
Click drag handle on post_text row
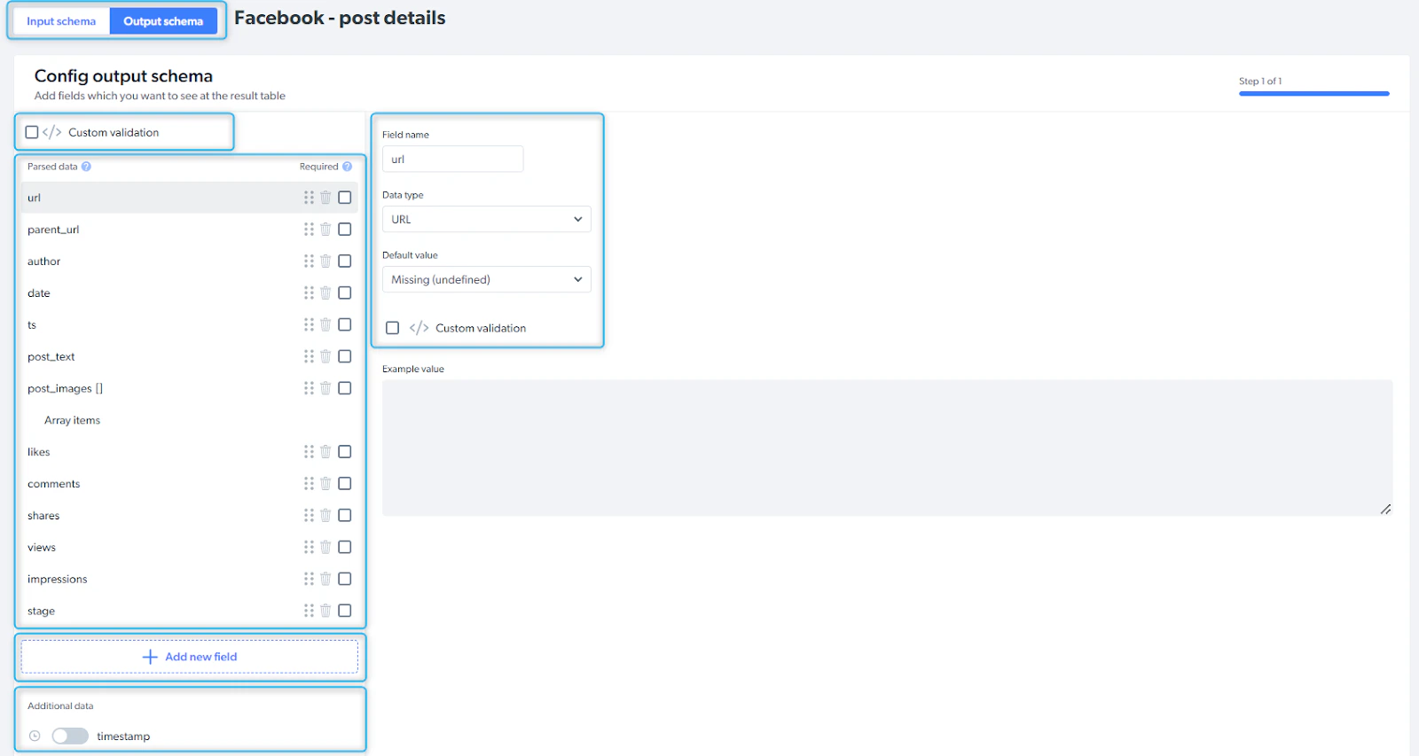(309, 356)
